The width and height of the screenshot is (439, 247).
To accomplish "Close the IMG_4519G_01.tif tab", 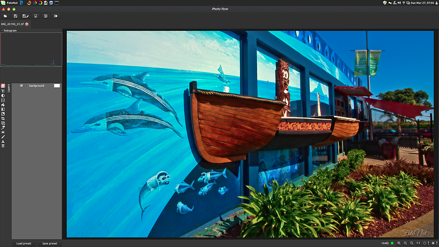I will click(27, 24).
